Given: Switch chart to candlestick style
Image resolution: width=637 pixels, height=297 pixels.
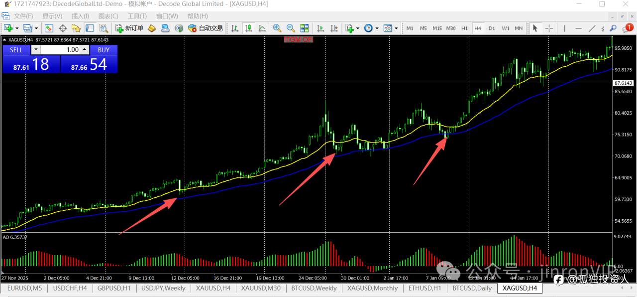Looking at the screenshot, I should [x=248, y=28].
